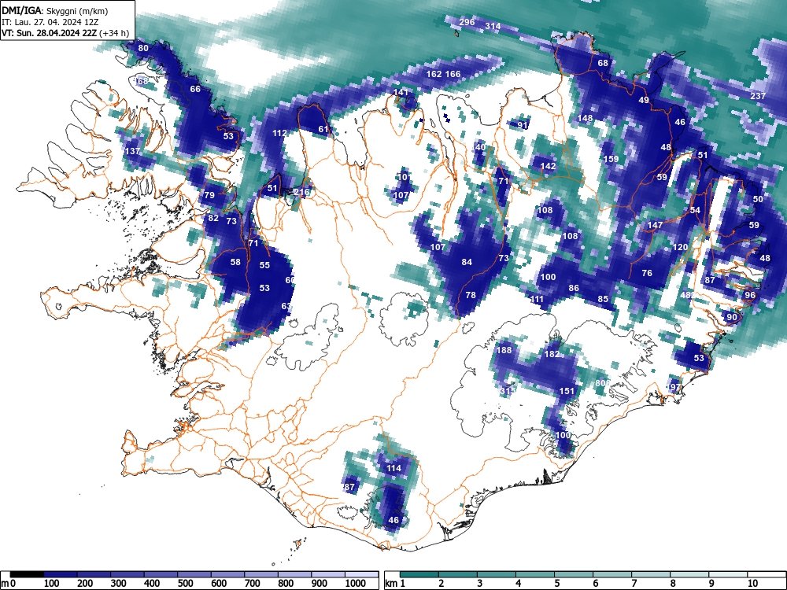
Task: Click the map value 76
Action: point(647,273)
